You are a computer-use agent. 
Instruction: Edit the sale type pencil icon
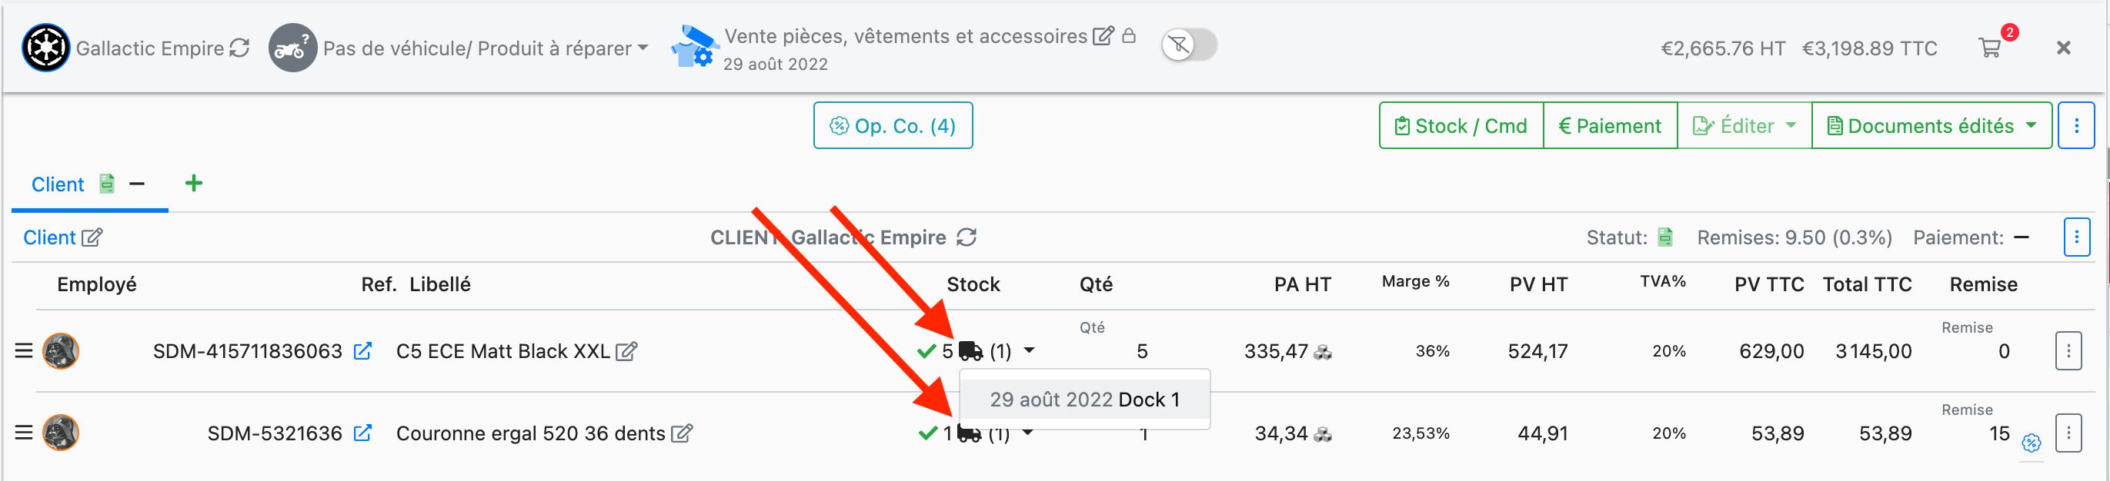pos(1103,36)
